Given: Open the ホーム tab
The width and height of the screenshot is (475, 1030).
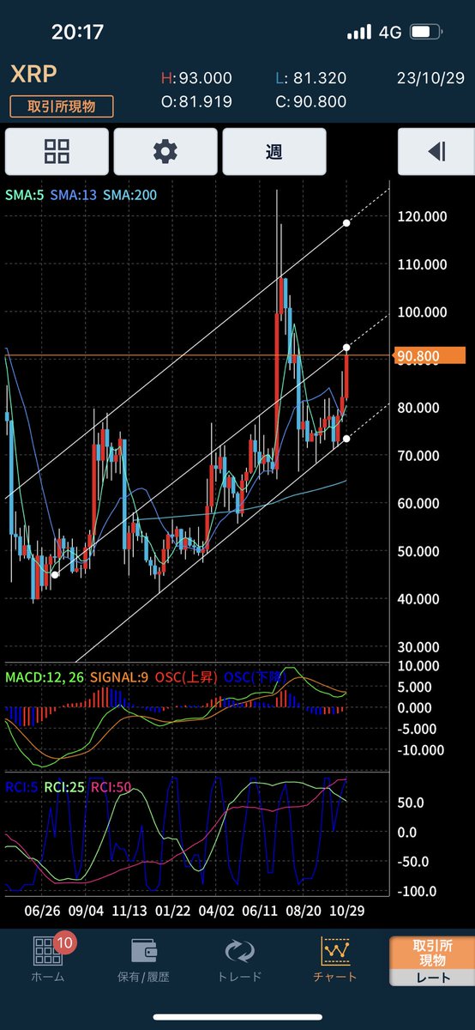Looking at the screenshot, I should pos(47,958).
